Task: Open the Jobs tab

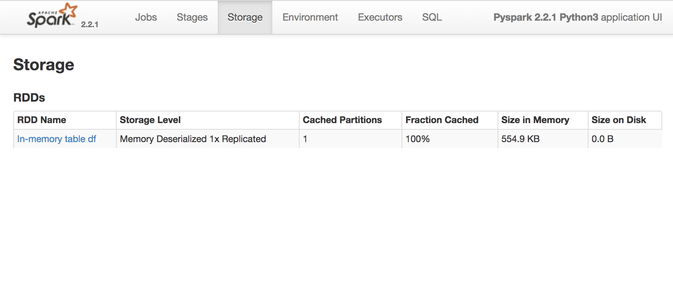Action: point(146,17)
